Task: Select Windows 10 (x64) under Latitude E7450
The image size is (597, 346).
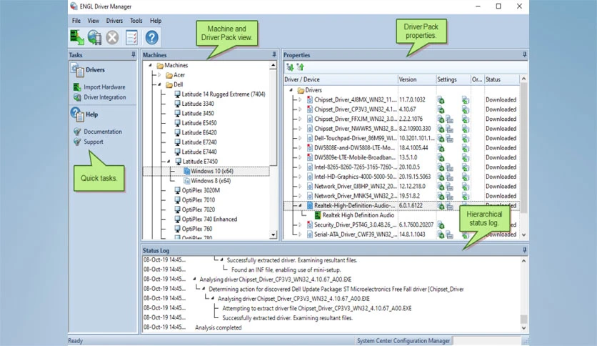Action: (212, 171)
